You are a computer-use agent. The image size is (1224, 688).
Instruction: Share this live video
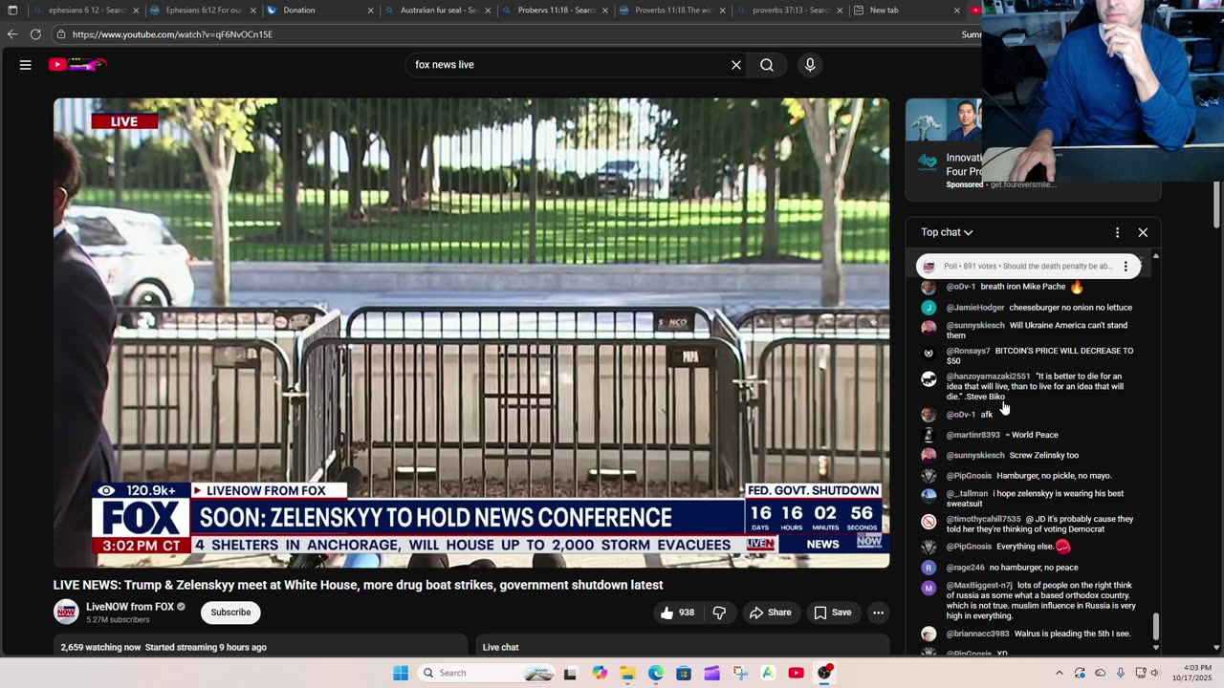(x=770, y=613)
